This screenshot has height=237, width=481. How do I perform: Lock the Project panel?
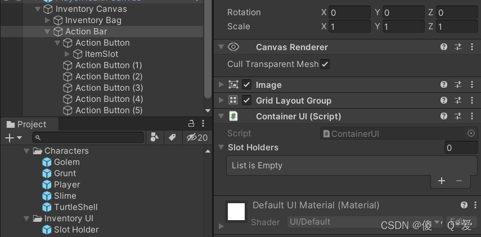191,123
